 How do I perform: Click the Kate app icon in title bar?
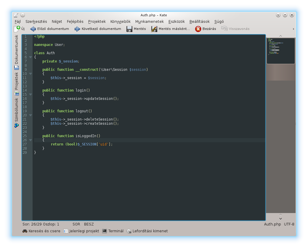tap(16, 15)
